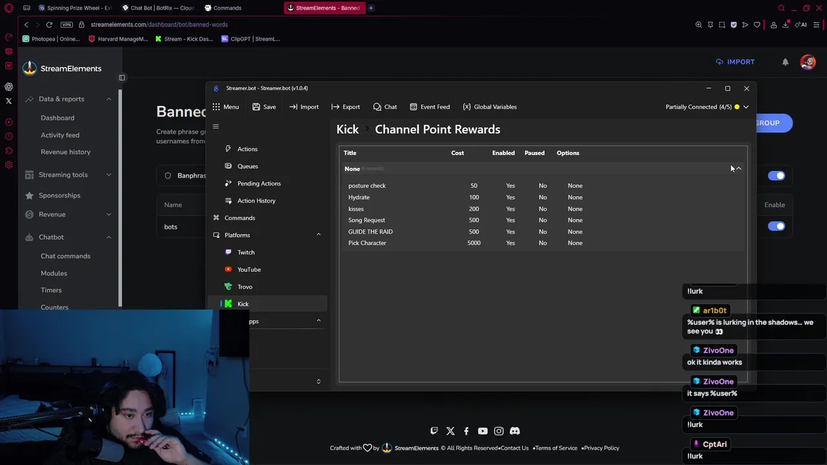The height and width of the screenshot is (465, 827).
Task: Open Sponsorships in StreamElements sidebar
Action: (x=59, y=196)
